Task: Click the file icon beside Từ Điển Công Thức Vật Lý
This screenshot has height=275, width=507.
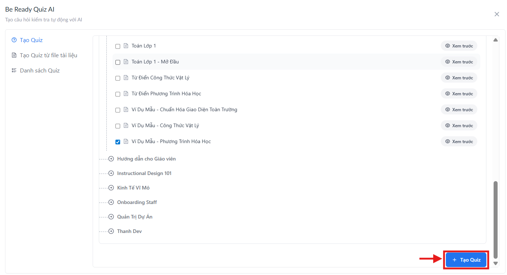Action: (x=126, y=78)
